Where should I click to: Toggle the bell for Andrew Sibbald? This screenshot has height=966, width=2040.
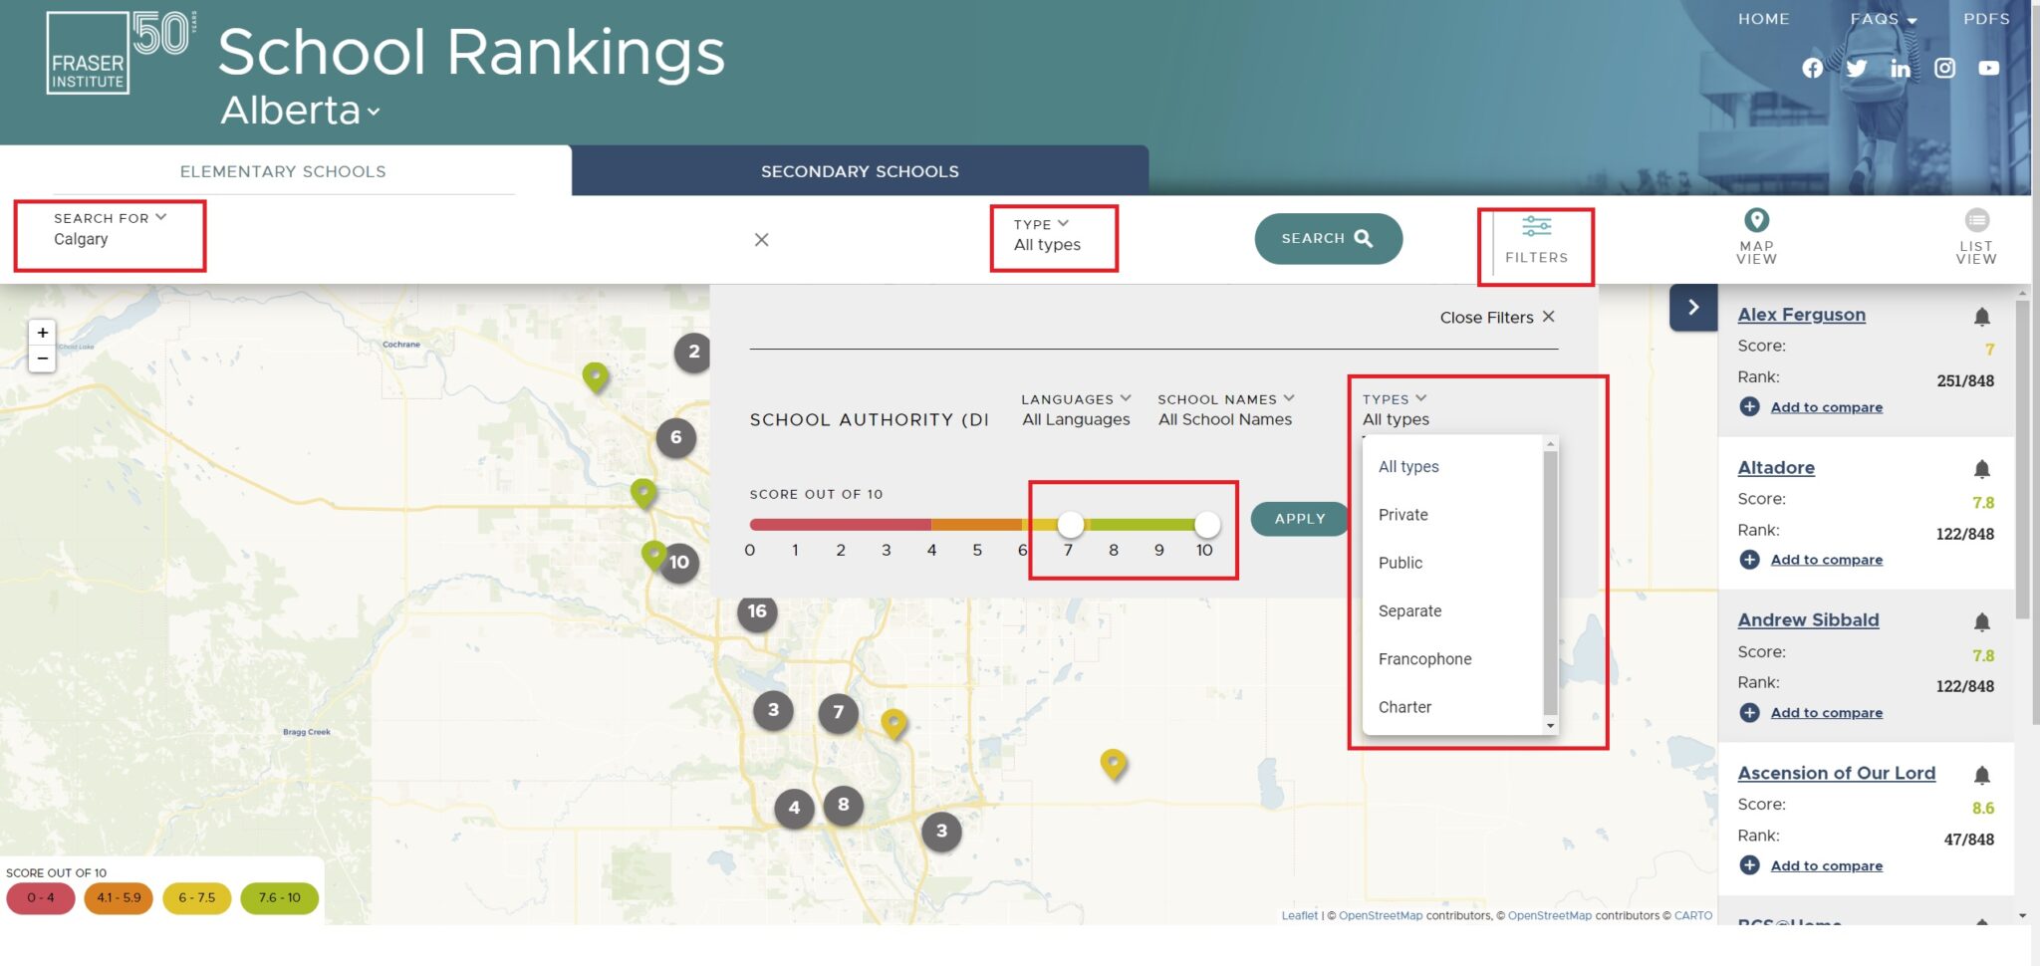[x=1981, y=620]
